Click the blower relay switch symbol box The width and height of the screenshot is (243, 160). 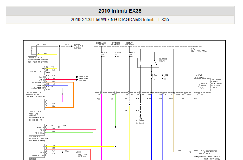click(x=148, y=63)
